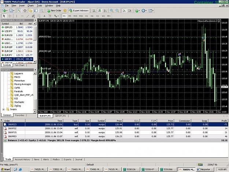Open the File menu
229x172 pixels.
pyautogui.click(x=7, y=6)
